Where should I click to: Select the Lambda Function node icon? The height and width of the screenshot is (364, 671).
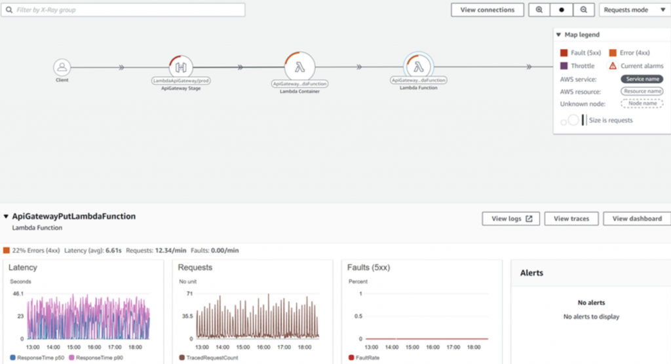coord(418,66)
